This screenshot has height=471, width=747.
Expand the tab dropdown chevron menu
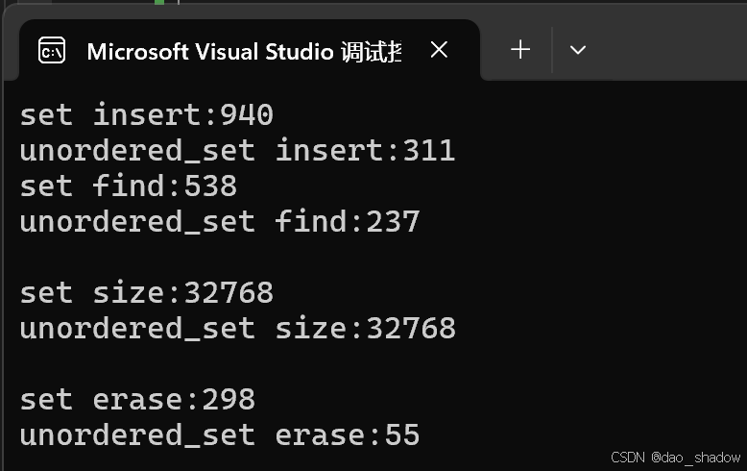click(577, 50)
